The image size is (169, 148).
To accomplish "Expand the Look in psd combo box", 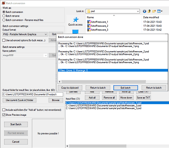I will (113, 11).
